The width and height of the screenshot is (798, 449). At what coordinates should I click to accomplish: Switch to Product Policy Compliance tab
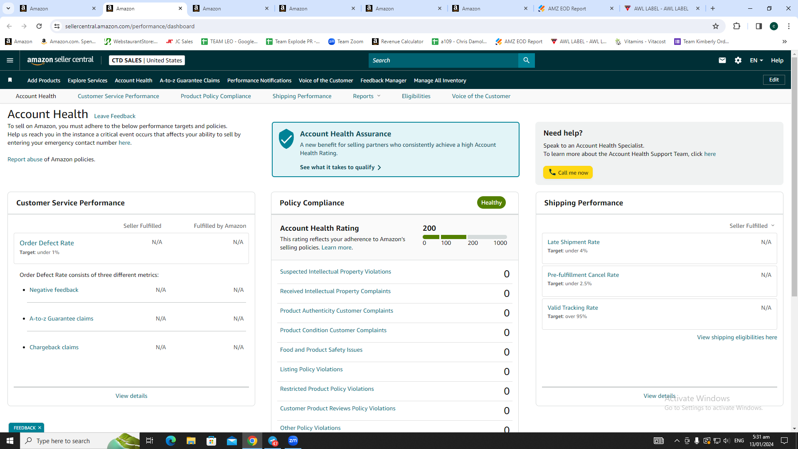tap(216, 96)
